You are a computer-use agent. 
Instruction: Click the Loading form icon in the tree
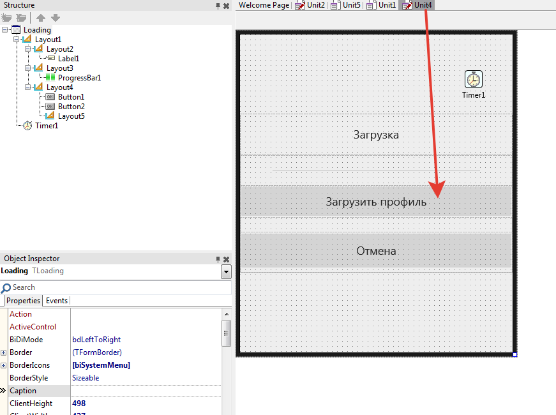tap(16, 29)
